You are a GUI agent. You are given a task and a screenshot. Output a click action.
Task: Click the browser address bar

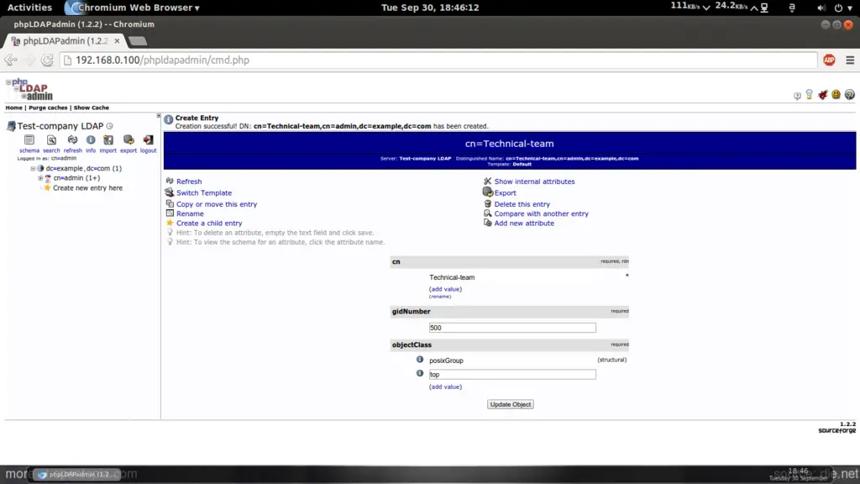(438, 60)
